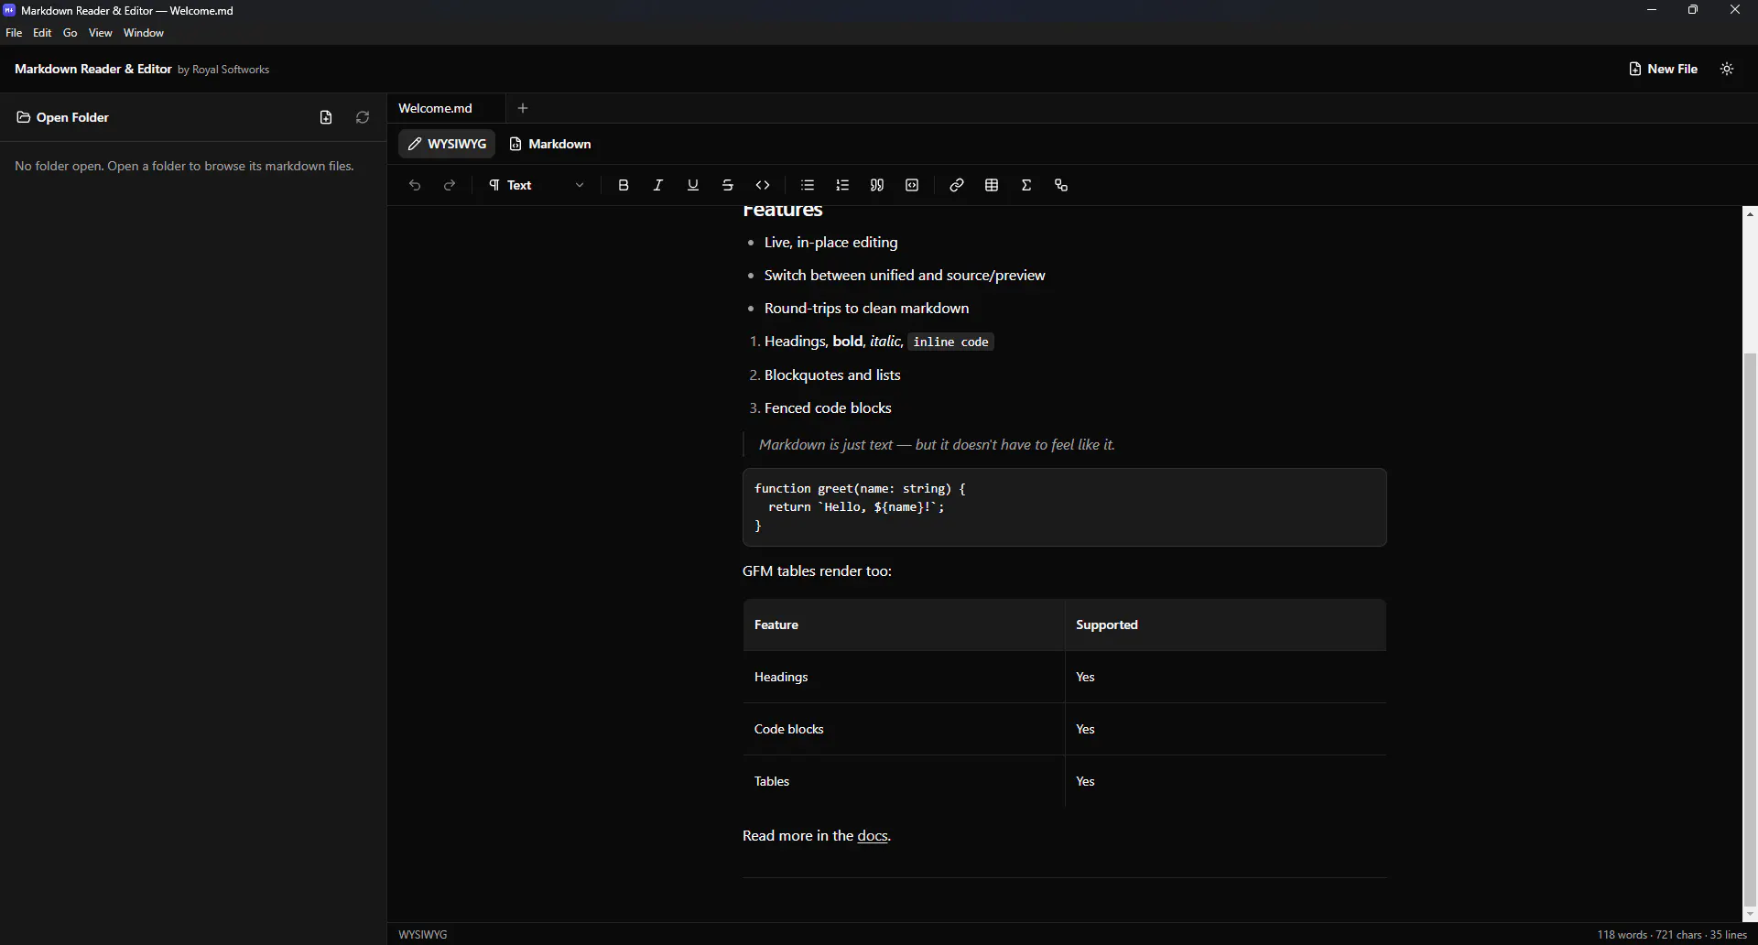Image resolution: width=1758 pixels, height=945 pixels.
Task: Click the Tables table cell
Action: 904,782
